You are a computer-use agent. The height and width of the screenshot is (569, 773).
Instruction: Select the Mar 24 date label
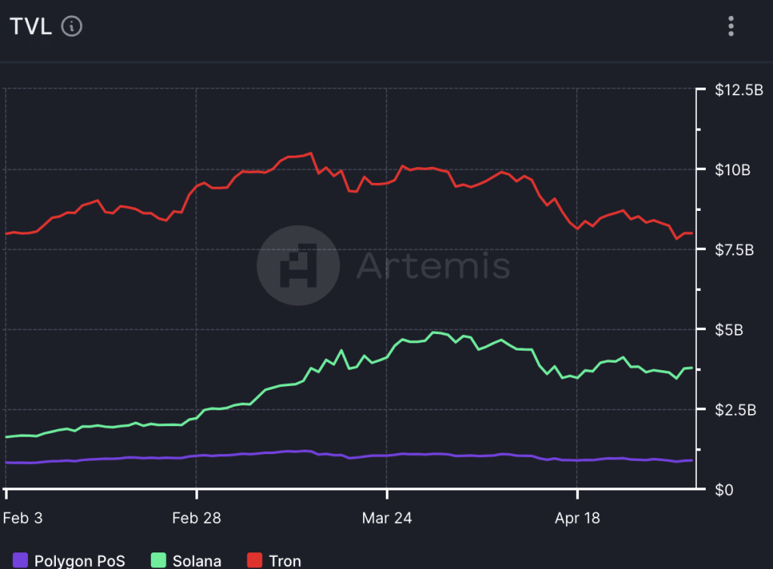387,518
